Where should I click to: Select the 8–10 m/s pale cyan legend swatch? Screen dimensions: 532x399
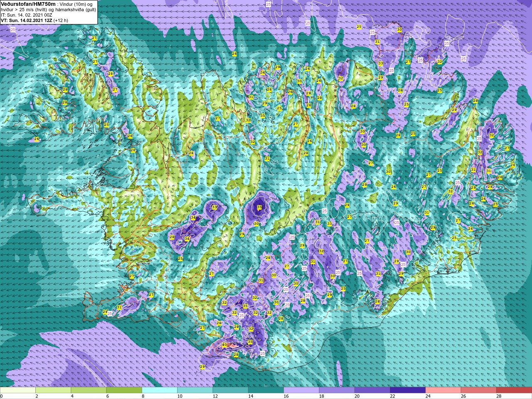tap(160, 390)
